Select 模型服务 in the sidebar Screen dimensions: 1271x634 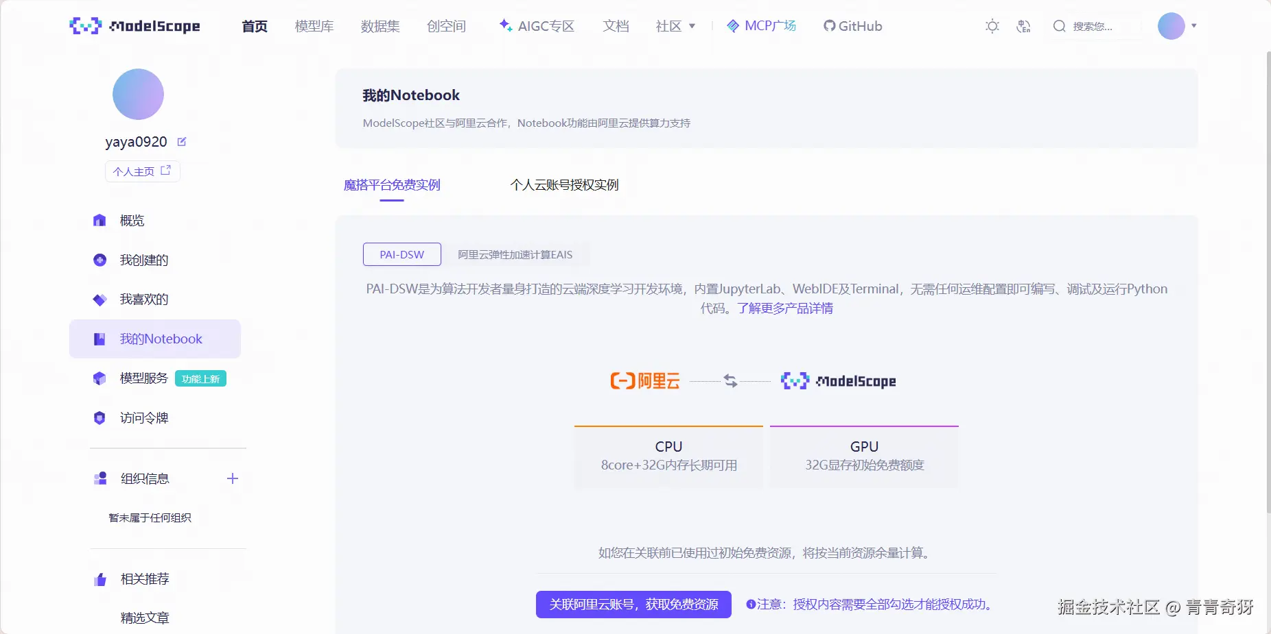[x=144, y=378]
